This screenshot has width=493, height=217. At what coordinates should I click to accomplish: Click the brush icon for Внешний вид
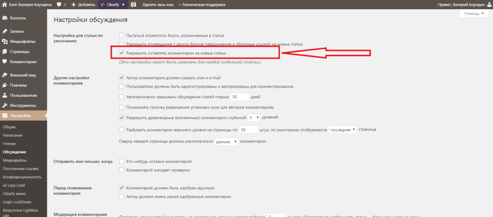pos(5,75)
